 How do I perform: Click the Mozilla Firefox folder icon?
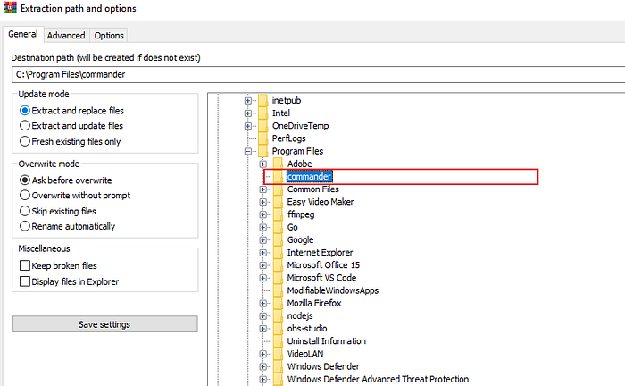[279, 303]
